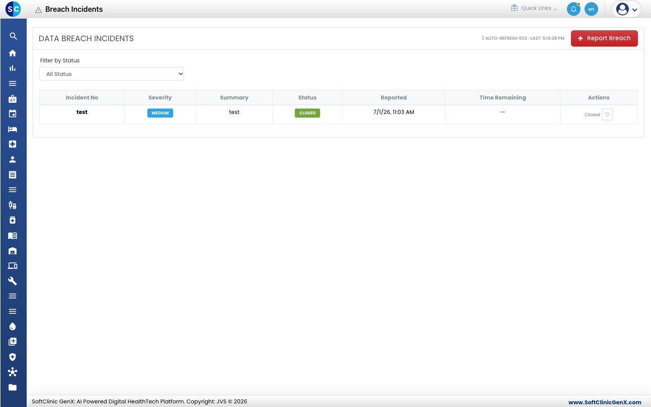The height and width of the screenshot is (407, 651).
Task: Click the reported date 7/1/26, 11:03 AM
Action: [x=394, y=112]
